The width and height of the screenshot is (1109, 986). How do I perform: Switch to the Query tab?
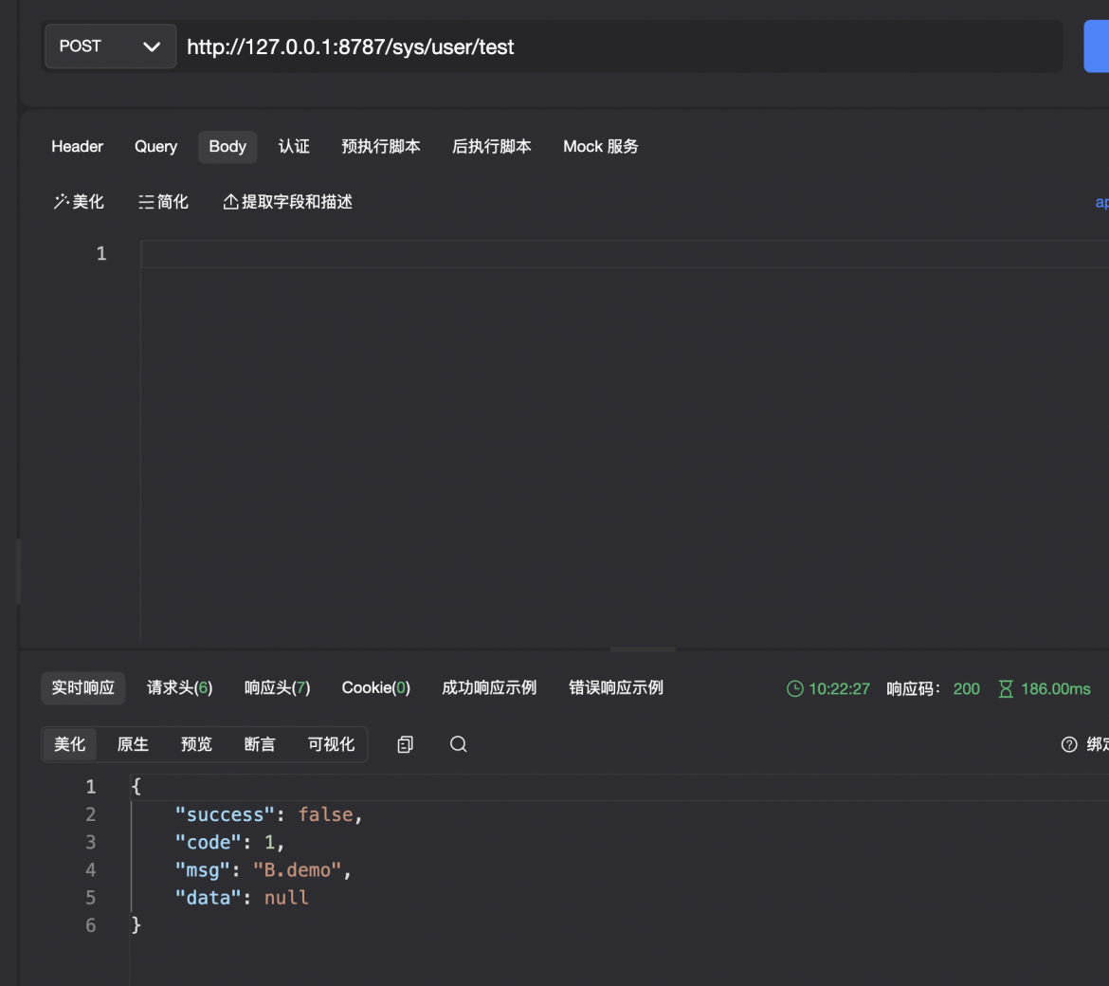[x=155, y=146]
